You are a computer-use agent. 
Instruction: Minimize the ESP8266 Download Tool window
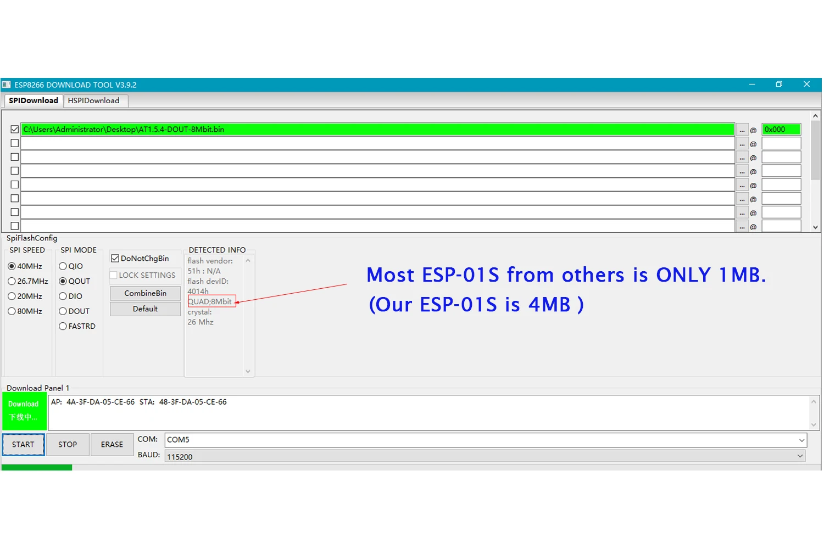point(752,85)
